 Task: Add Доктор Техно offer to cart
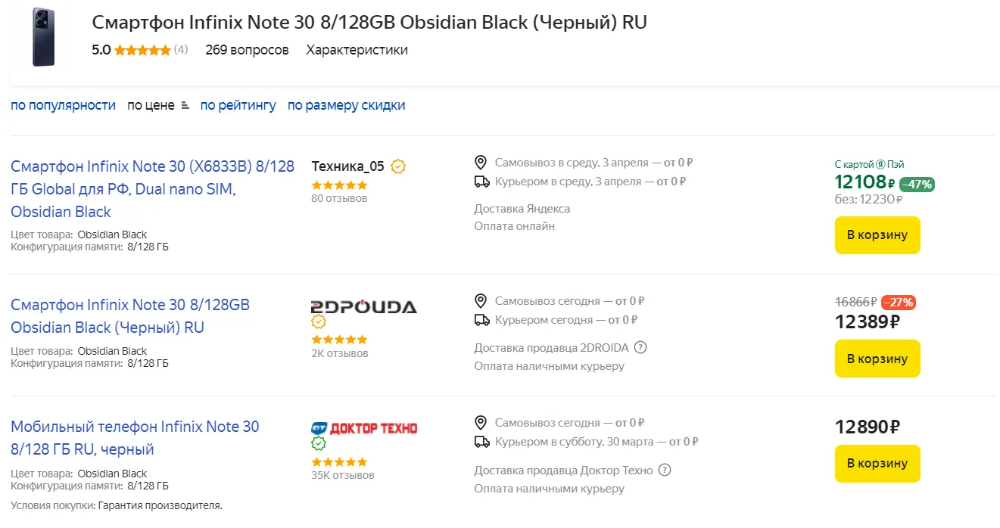click(x=877, y=463)
